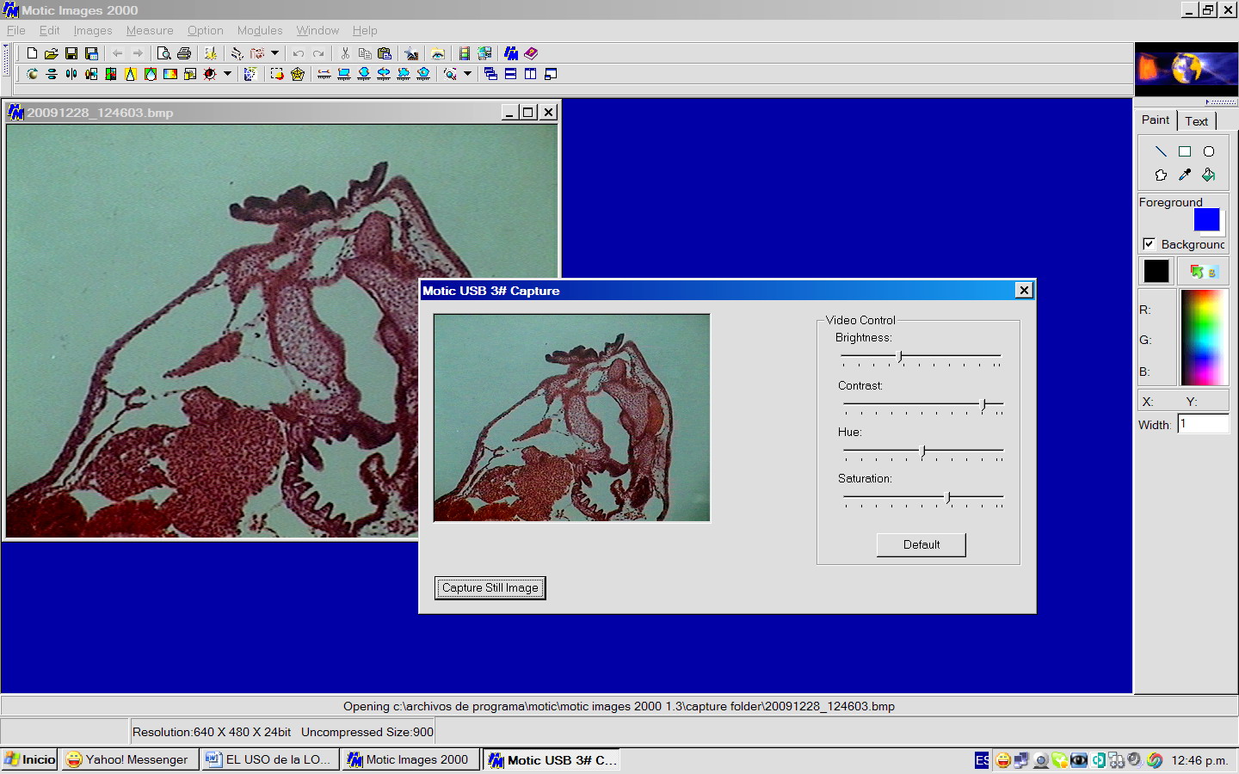Viewport: 1239px width, 774px height.
Task: Adjust the Brightness slider handle
Action: point(900,355)
